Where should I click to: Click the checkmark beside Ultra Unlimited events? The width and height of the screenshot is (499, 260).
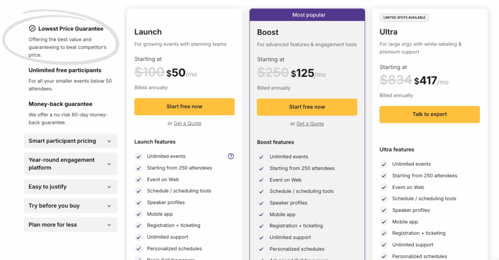pyautogui.click(x=384, y=164)
